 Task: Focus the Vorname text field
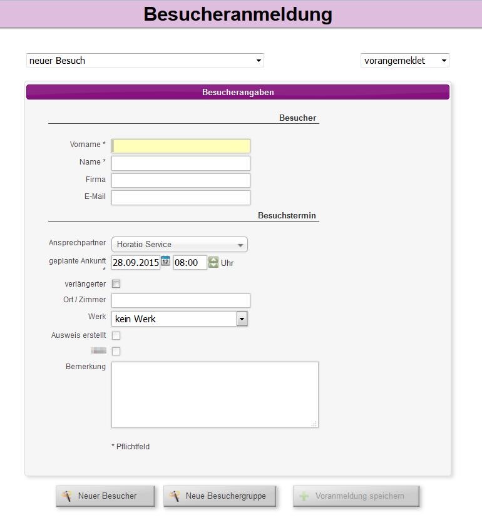180,146
